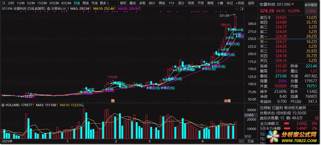This screenshot has width=321, height=145.
Task: Open the 复权 adjustment menu
Action: point(123,3)
